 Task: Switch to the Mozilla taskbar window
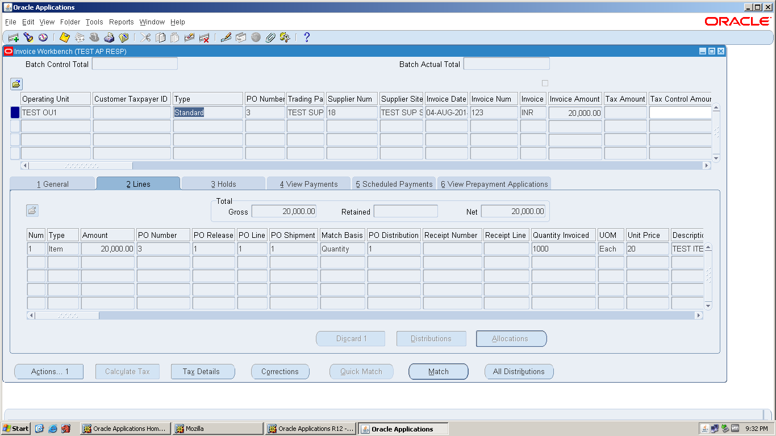pos(218,429)
